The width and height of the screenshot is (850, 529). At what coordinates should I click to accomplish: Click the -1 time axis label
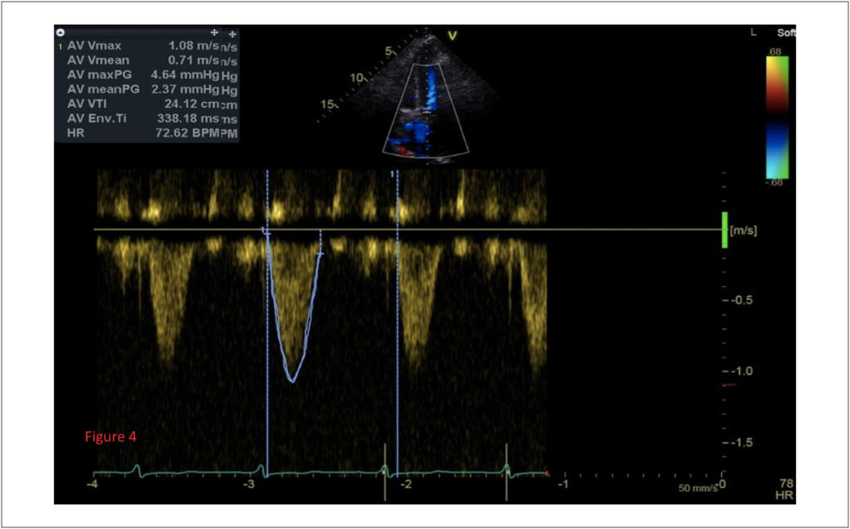pyautogui.click(x=564, y=483)
